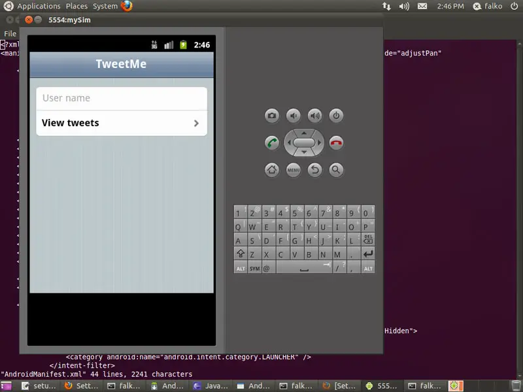
Task: Switch to the 555... emulator taskbar entry
Action: pyautogui.click(x=383, y=386)
